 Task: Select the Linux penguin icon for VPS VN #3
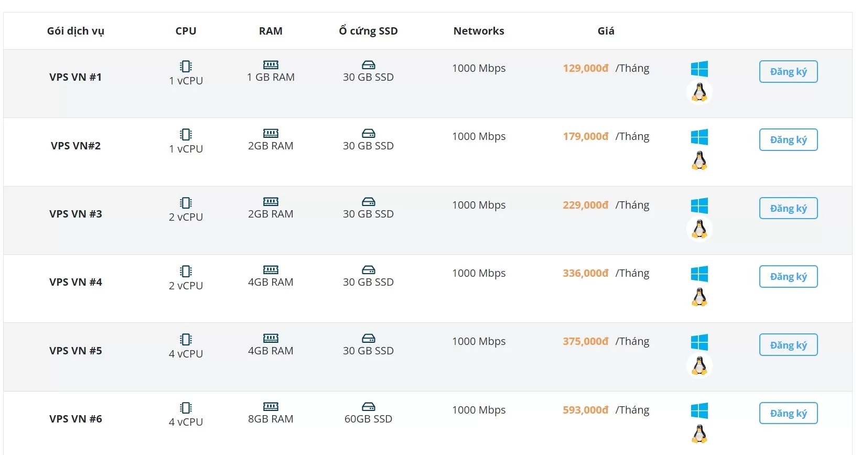(x=699, y=229)
